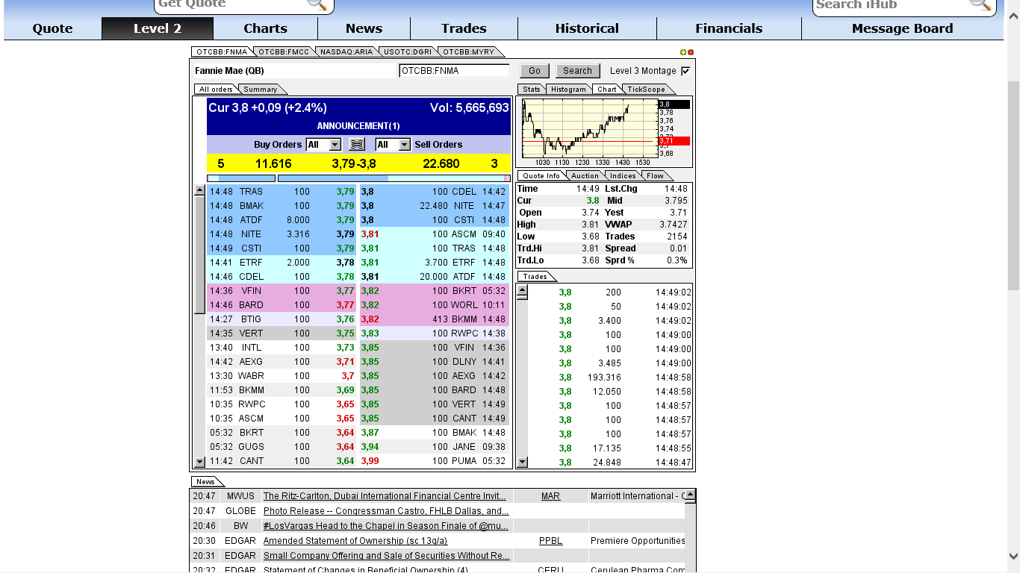The height and width of the screenshot is (573, 1020).
Task: Click the green status indicator dot
Action: click(x=683, y=51)
